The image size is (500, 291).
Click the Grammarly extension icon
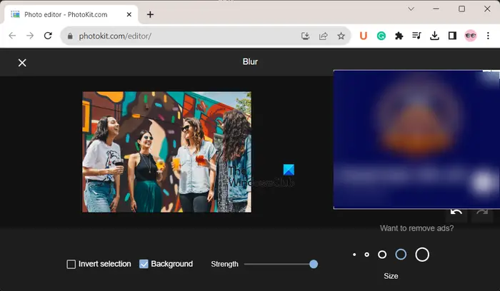[381, 36]
